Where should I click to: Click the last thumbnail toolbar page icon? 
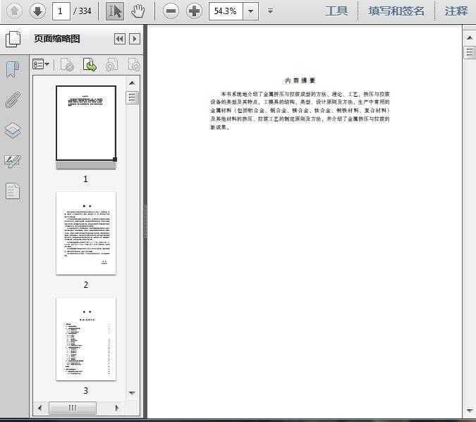click(x=134, y=65)
